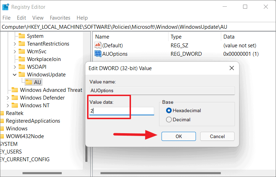
Task: Expand the WcmSvc key
Action: coord(15,52)
